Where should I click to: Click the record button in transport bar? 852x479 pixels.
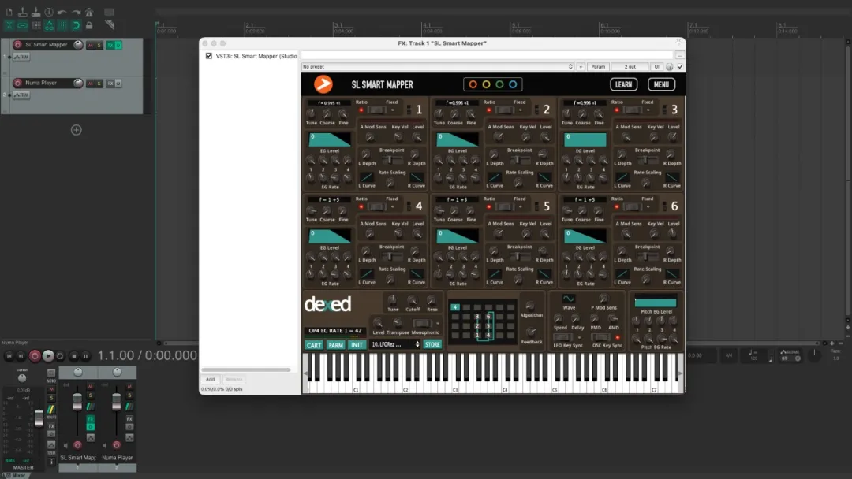click(35, 356)
